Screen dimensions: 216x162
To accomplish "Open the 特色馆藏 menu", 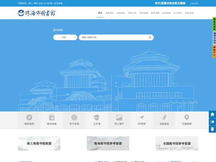I will pyautogui.click(x=143, y=13).
